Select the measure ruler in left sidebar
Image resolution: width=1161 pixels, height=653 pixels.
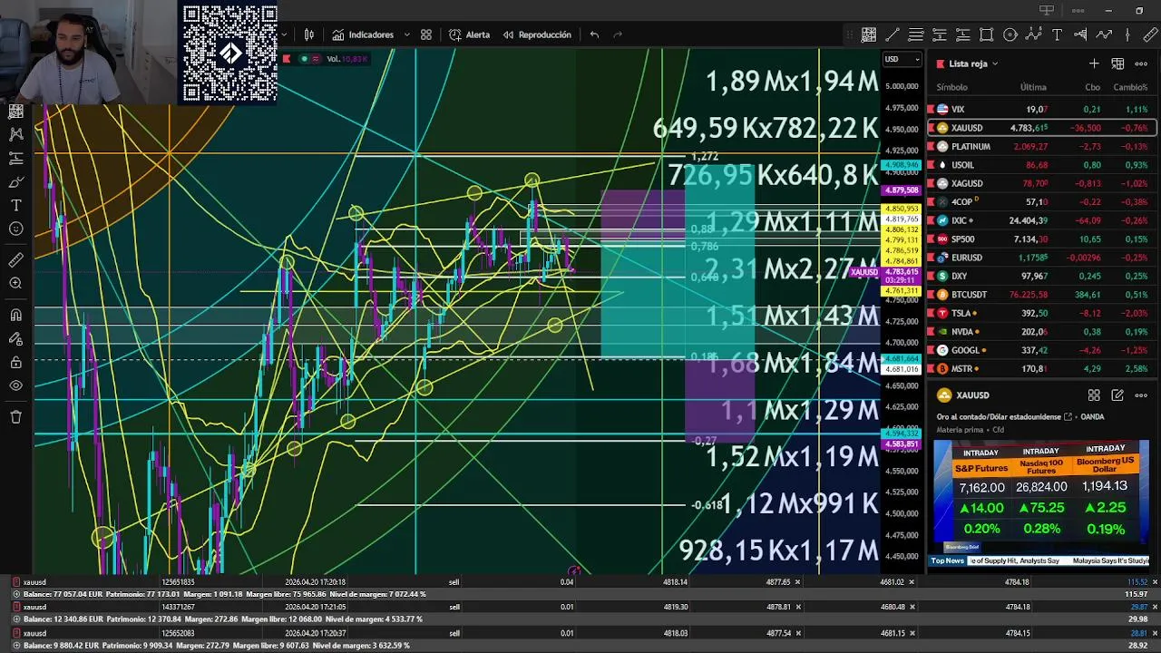pyautogui.click(x=15, y=260)
